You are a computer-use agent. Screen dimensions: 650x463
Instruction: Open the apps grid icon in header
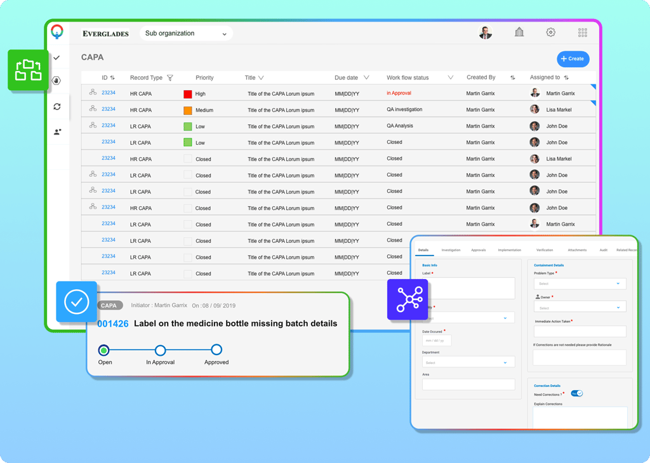point(583,32)
